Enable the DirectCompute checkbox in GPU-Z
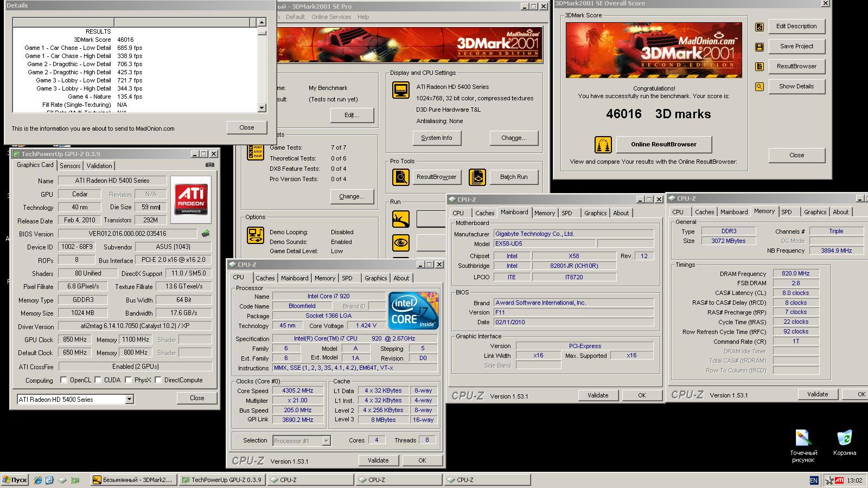868x488 pixels. click(158, 380)
